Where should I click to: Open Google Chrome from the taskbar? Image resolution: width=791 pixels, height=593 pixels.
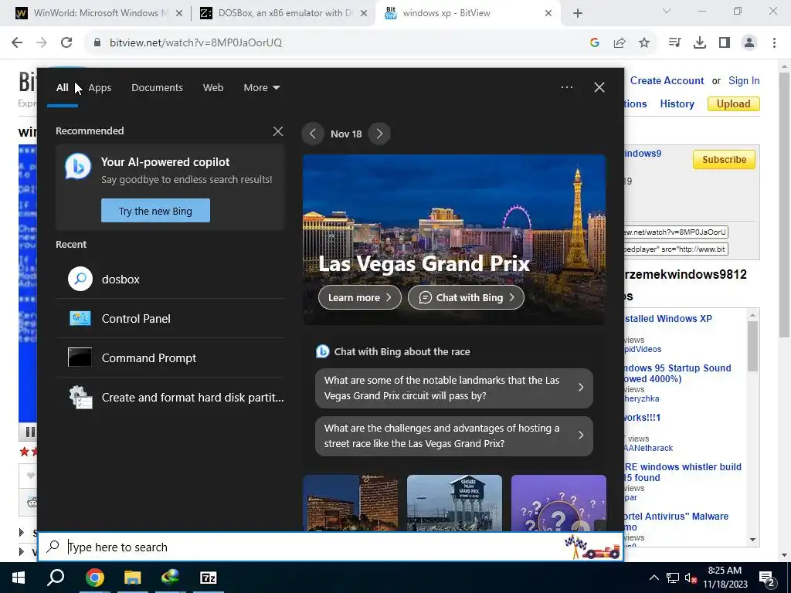click(94, 578)
